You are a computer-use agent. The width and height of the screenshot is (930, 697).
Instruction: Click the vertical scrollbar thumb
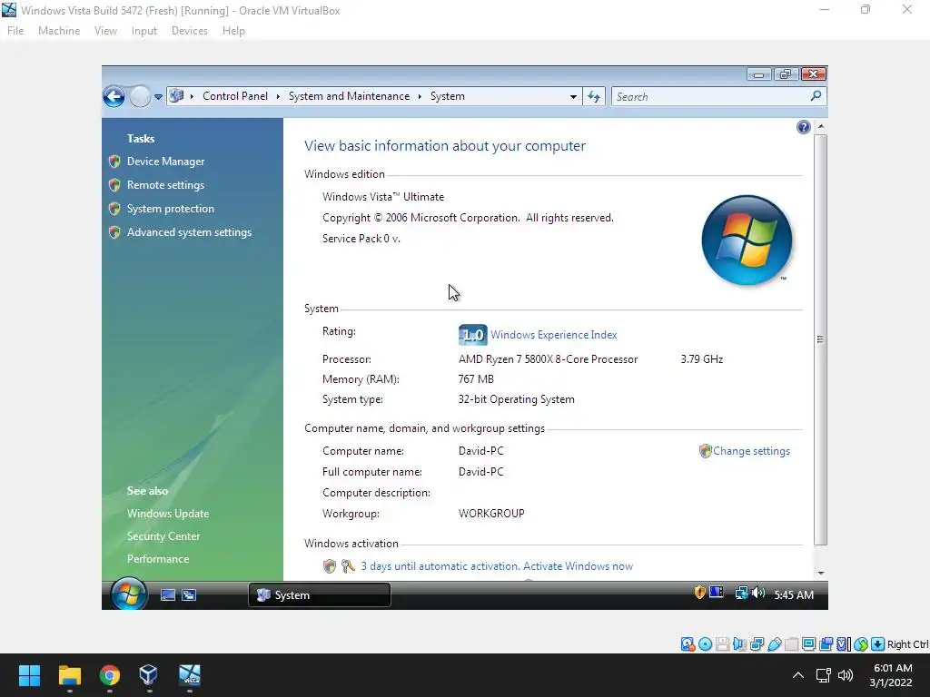tap(820, 339)
